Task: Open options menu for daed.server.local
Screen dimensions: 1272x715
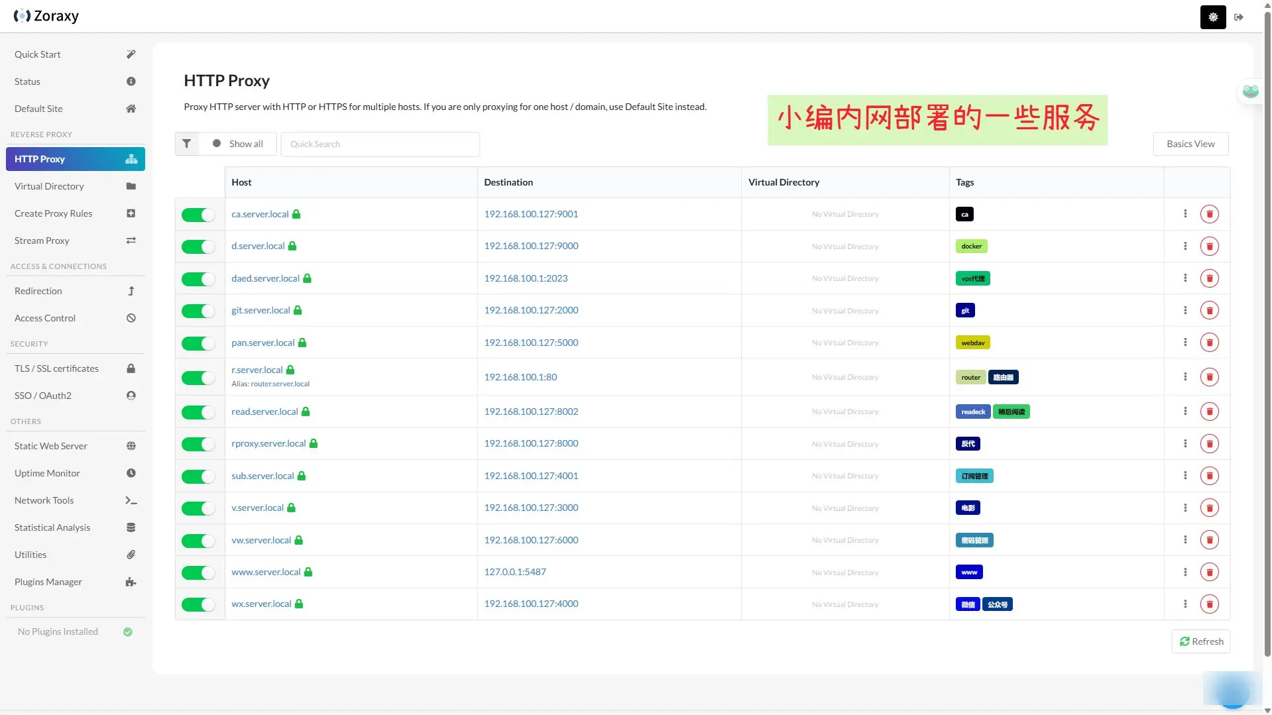Action: (x=1185, y=278)
